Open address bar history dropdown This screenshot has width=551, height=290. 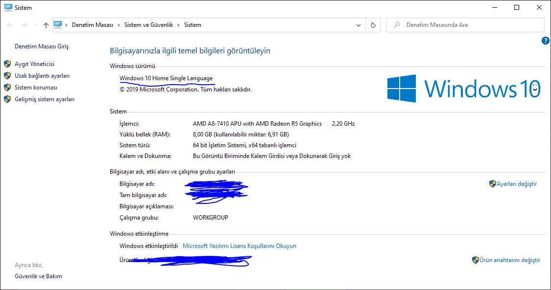pyautogui.click(x=359, y=25)
